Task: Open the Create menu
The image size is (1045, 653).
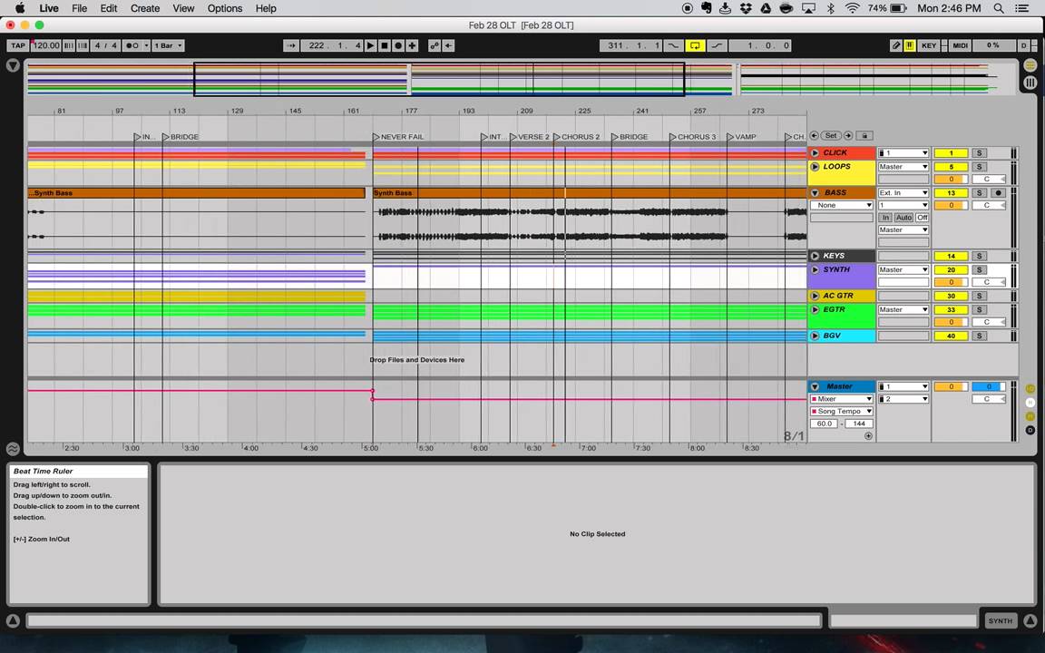Action: (x=144, y=8)
